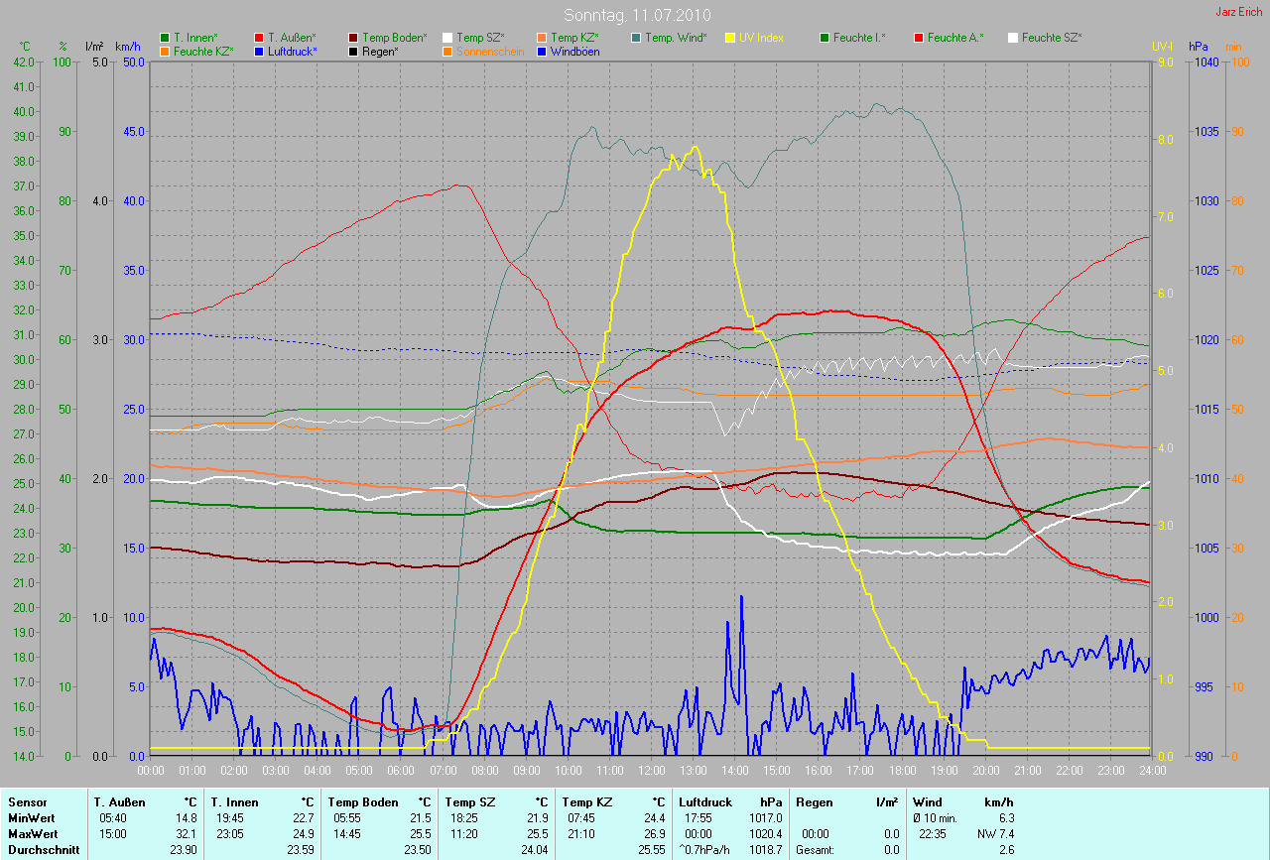Click the blue Luftdruck legend square
This screenshot has width=1270, height=860.
[x=259, y=51]
